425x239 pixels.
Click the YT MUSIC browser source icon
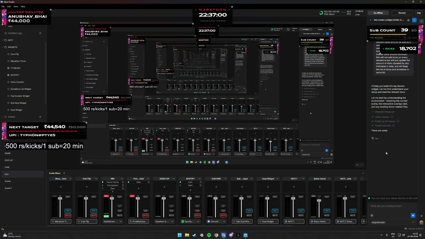click(8, 68)
